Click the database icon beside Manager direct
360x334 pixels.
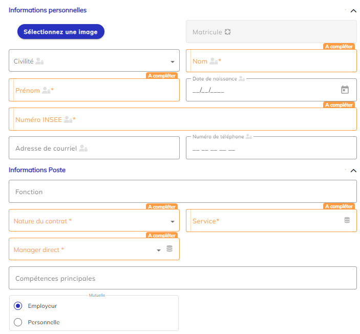click(x=170, y=249)
